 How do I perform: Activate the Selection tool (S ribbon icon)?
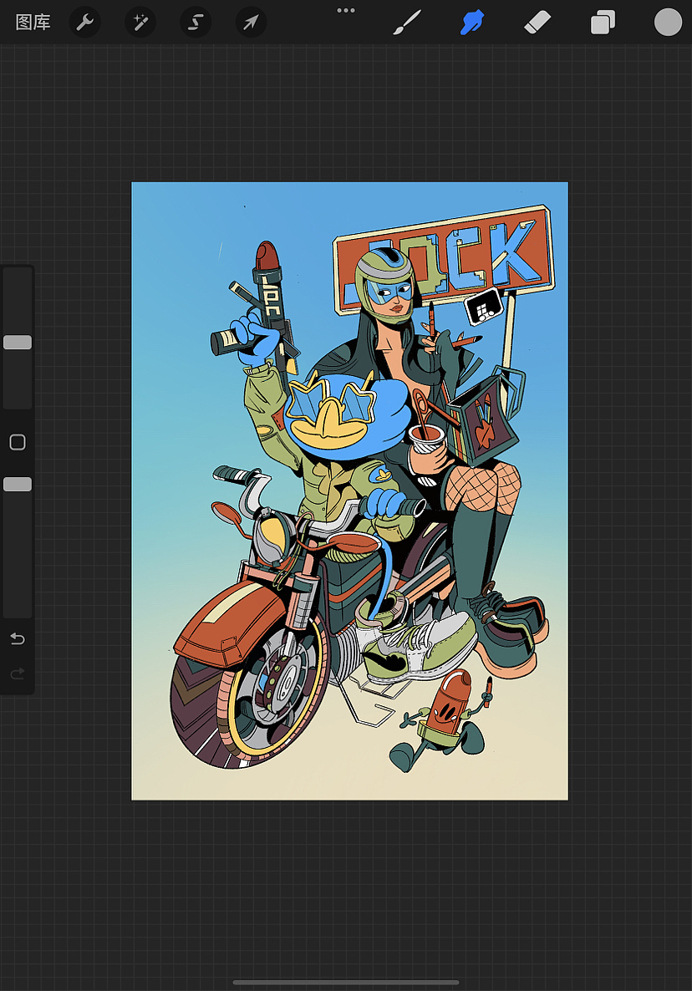[196, 23]
